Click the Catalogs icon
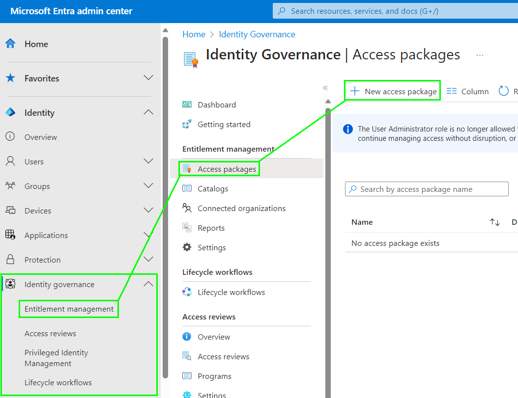 pyautogui.click(x=187, y=188)
